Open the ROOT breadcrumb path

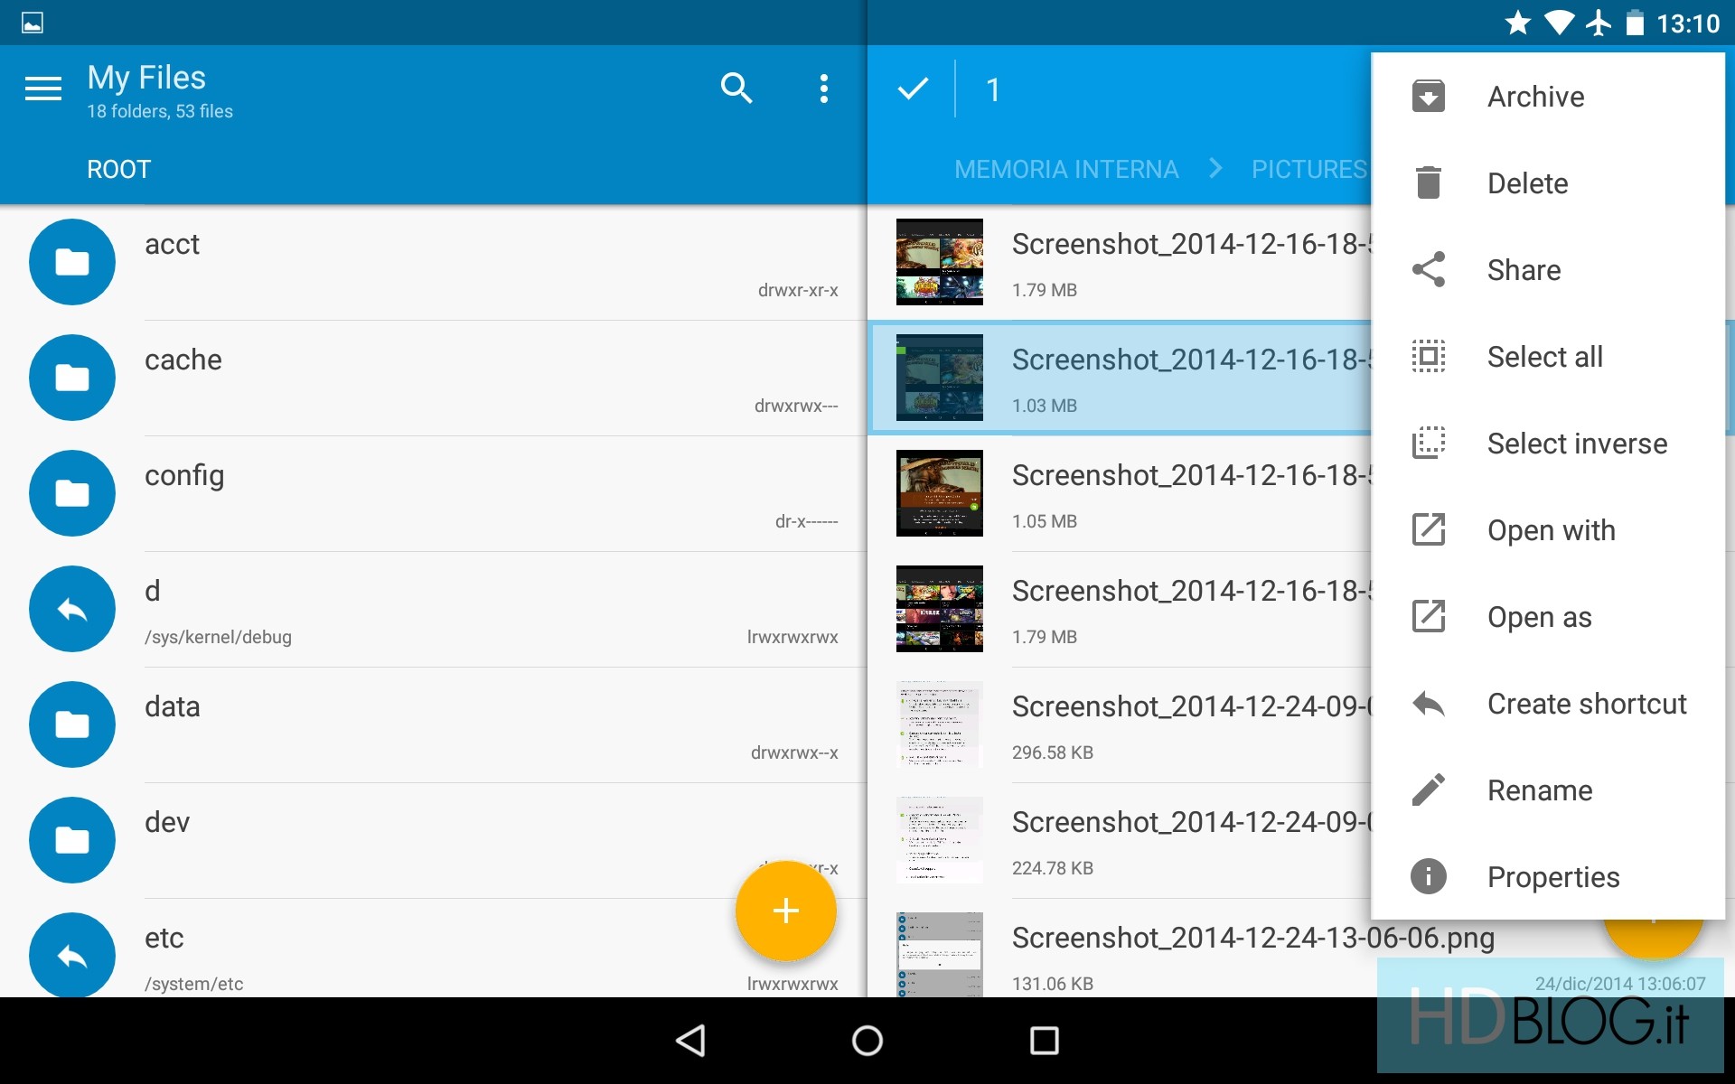coord(118,169)
